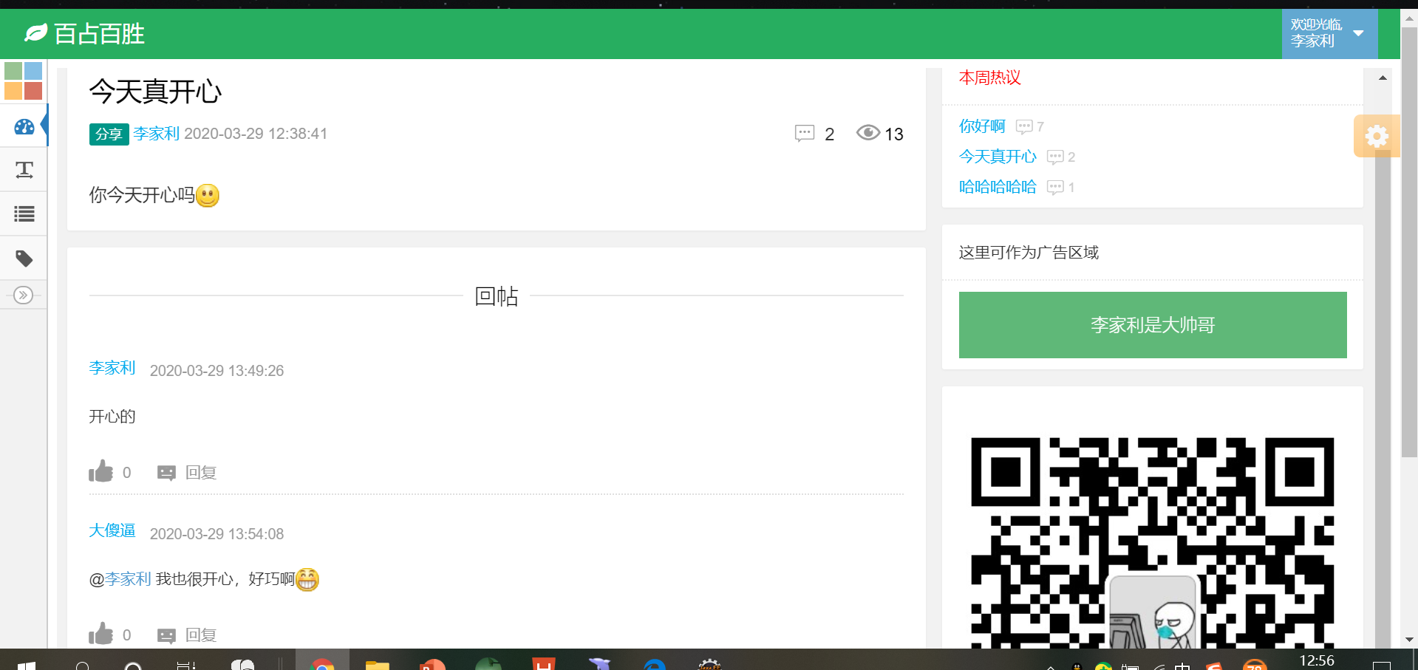Open reply author 李家利 link above 开心的

(112, 368)
